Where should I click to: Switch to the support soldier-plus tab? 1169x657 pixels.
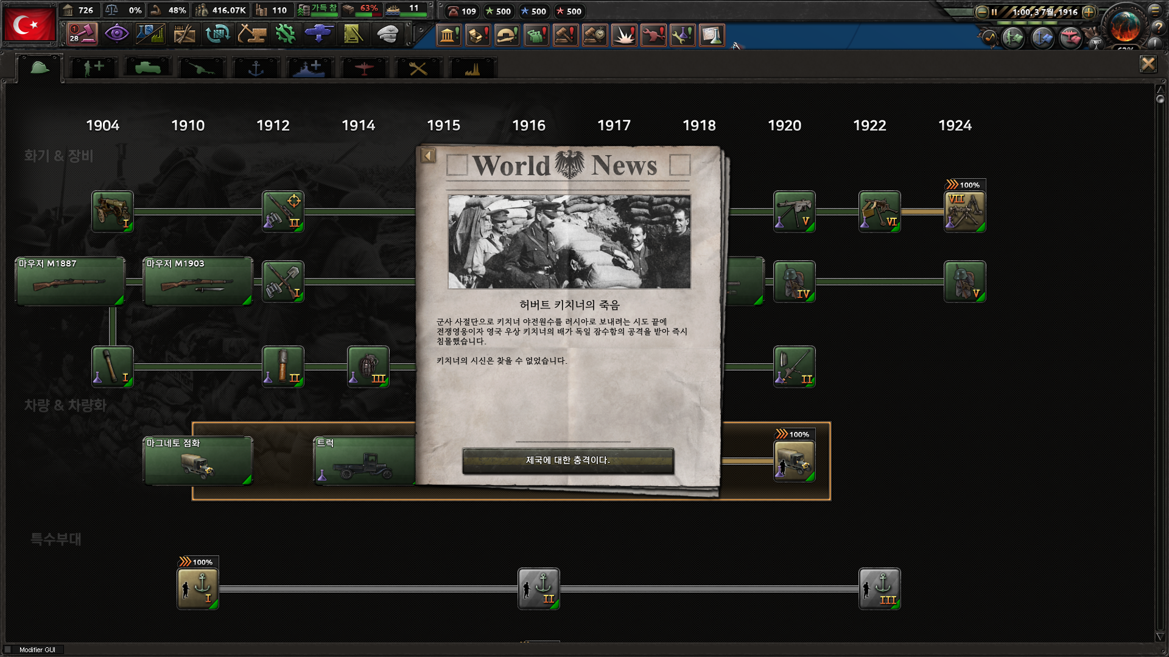click(x=93, y=68)
